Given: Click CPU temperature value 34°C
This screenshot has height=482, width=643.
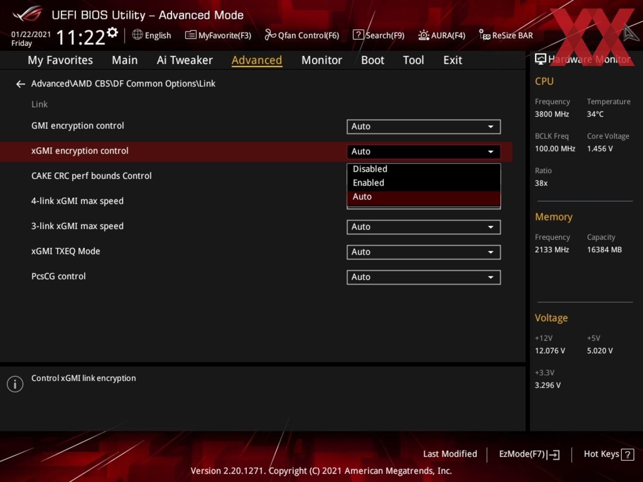Looking at the screenshot, I should (595, 114).
